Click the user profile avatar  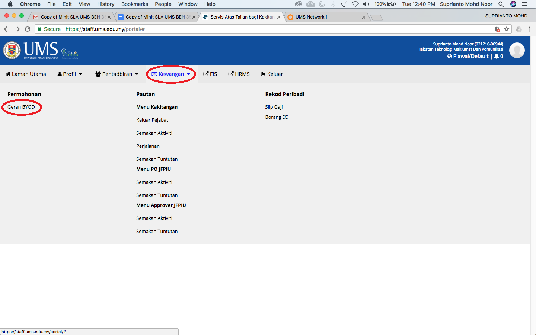pos(517,50)
